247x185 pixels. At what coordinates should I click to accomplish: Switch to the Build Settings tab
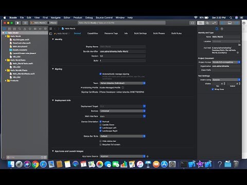click(x=140, y=33)
